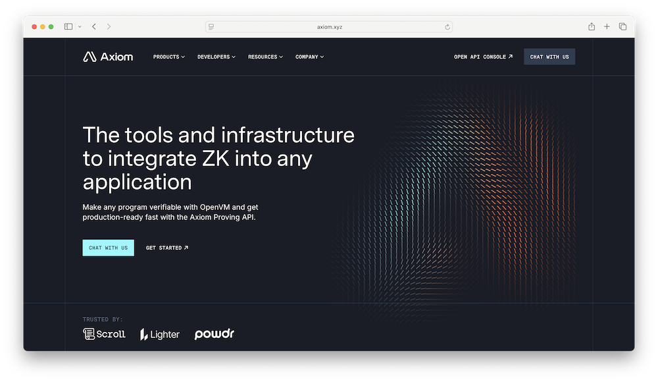This screenshot has width=658, height=382.
Task: Click the sidebar options chevron next to sidebar icon
Action: [80, 26]
